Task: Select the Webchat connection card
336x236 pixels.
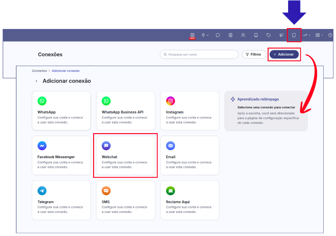Action: pyautogui.click(x=125, y=156)
